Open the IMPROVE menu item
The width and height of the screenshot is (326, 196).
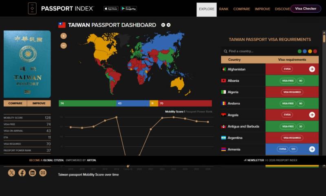262,9
